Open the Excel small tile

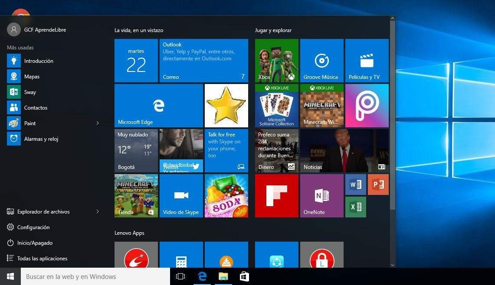355,207
